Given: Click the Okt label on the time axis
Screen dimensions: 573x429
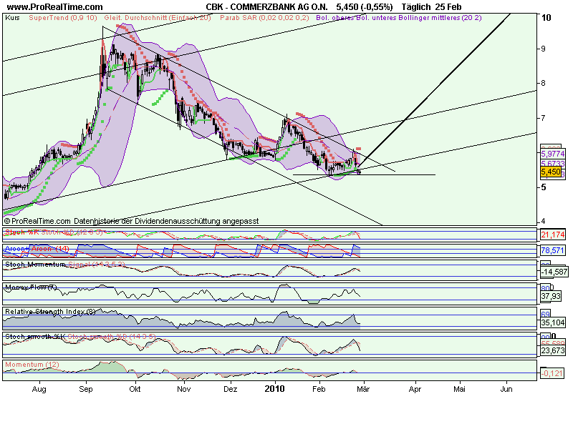Looking at the screenshot, I should coord(135,389).
